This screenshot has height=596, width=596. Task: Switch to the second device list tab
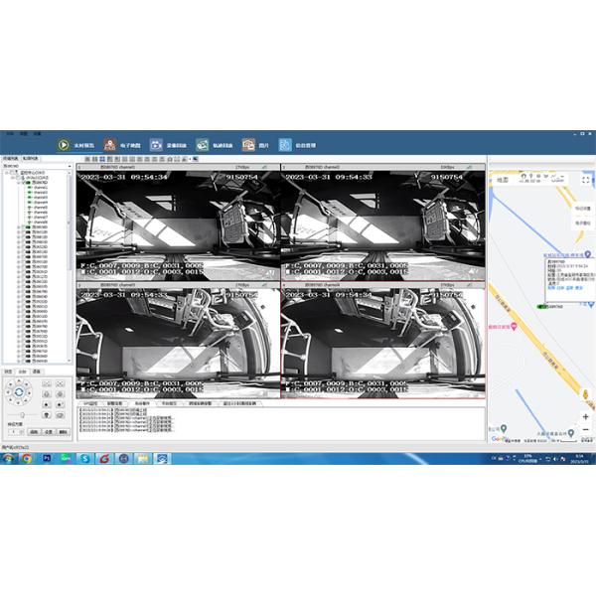(x=31, y=158)
